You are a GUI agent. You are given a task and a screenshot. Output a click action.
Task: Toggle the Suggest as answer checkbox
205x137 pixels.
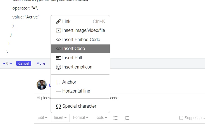181,118
